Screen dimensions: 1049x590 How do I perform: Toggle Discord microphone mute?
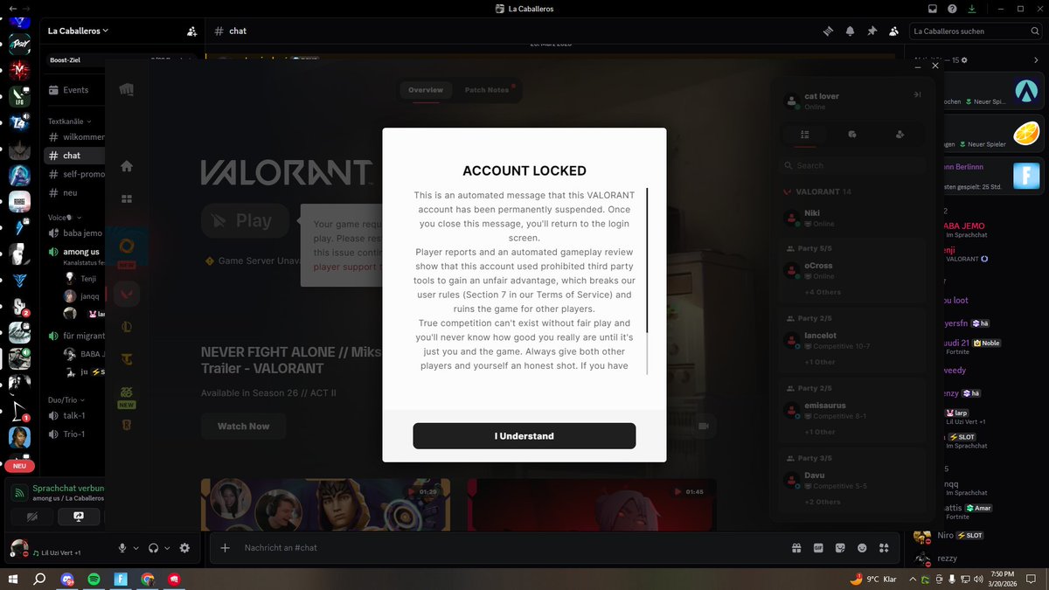click(123, 548)
